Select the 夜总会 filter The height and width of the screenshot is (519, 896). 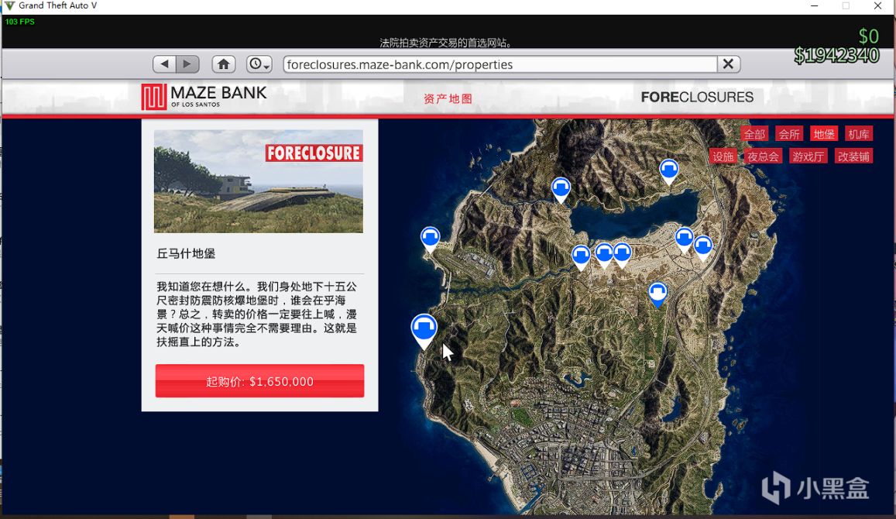coord(763,156)
